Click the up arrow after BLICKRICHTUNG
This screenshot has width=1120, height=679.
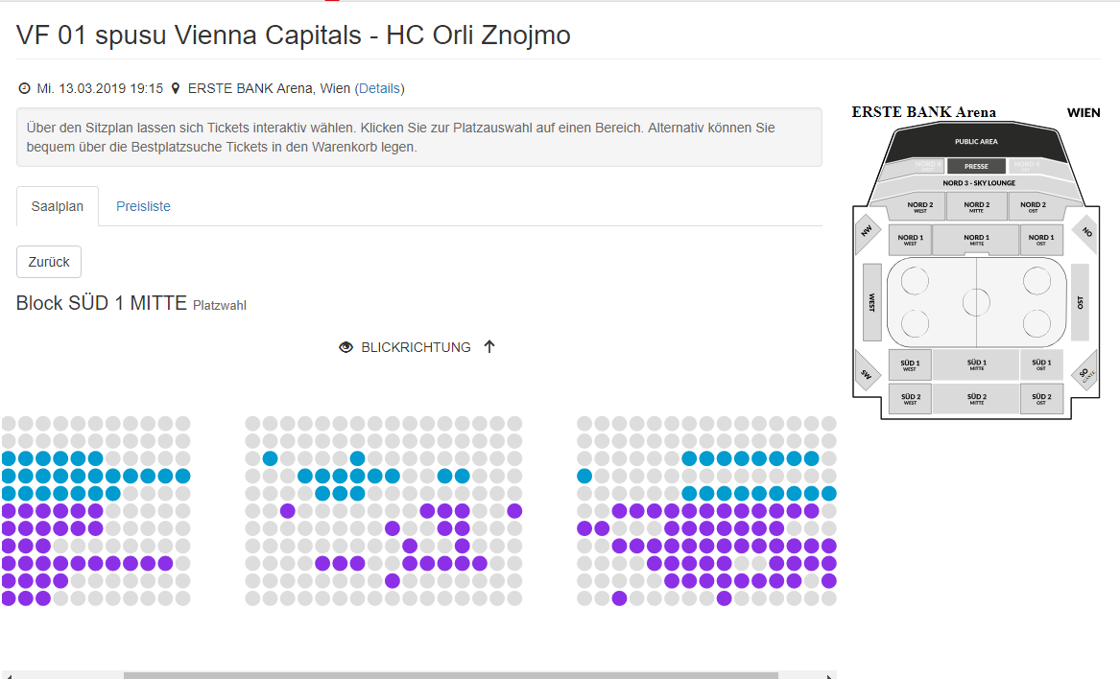(489, 347)
